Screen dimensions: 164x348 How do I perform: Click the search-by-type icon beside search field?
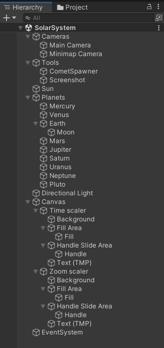tap(159, 18)
